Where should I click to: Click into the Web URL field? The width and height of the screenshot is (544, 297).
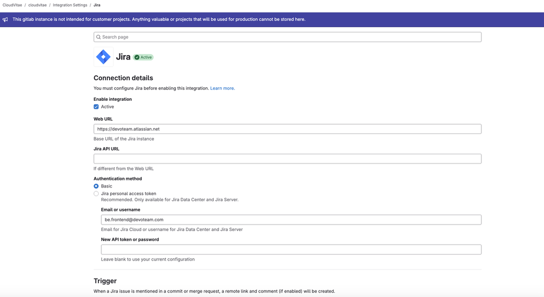[x=288, y=129]
